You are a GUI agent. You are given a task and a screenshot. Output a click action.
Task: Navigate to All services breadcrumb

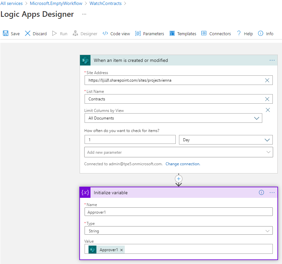tap(12, 4)
